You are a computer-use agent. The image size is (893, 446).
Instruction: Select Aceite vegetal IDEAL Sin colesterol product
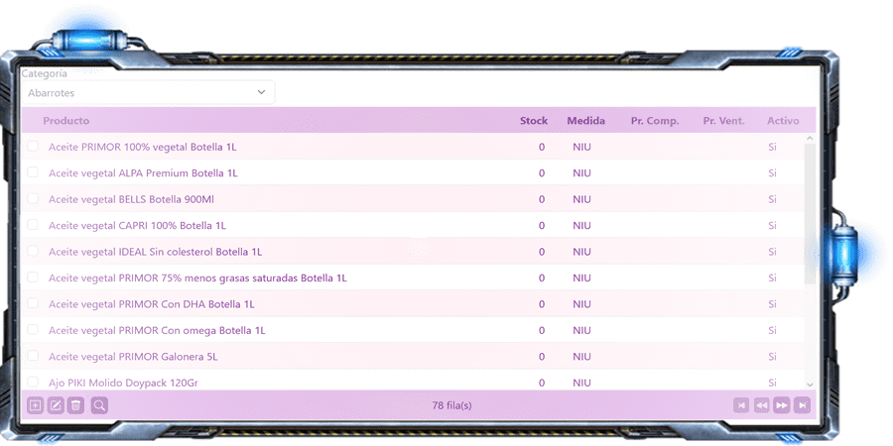156,252
